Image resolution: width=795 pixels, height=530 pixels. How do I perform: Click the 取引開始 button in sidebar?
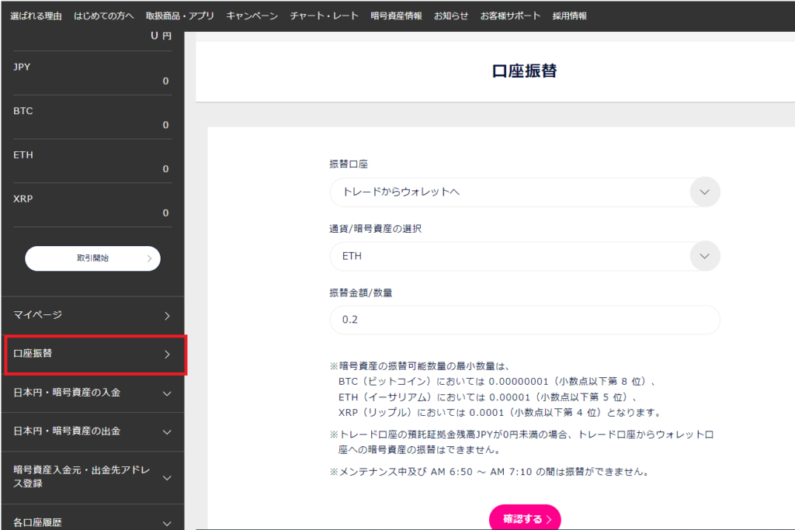pyautogui.click(x=92, y=258)
